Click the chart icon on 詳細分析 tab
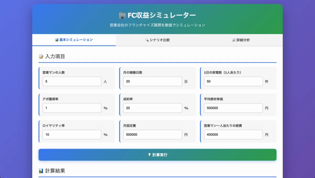 (234, 40)
